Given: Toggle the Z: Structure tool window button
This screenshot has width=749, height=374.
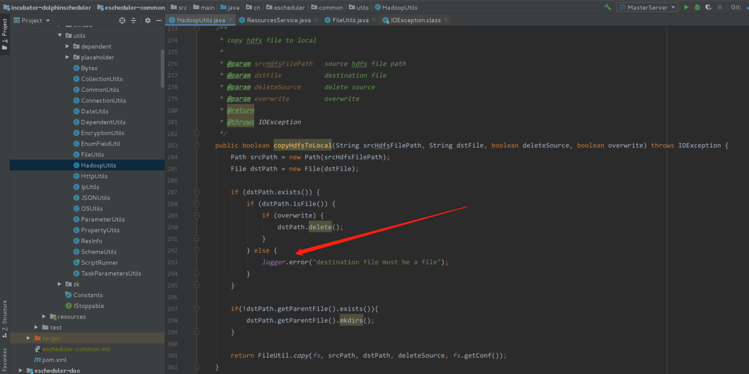Looking at the screenshot, I should [5, 319].
